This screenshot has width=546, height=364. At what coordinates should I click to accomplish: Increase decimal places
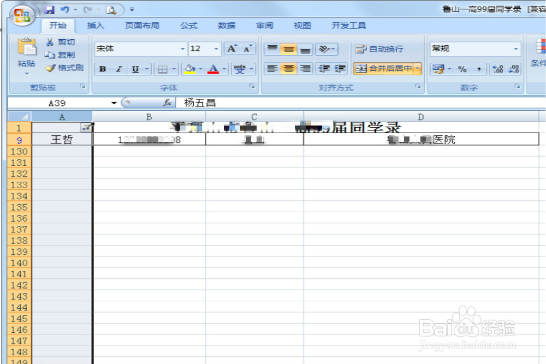[x=497, y=69]
